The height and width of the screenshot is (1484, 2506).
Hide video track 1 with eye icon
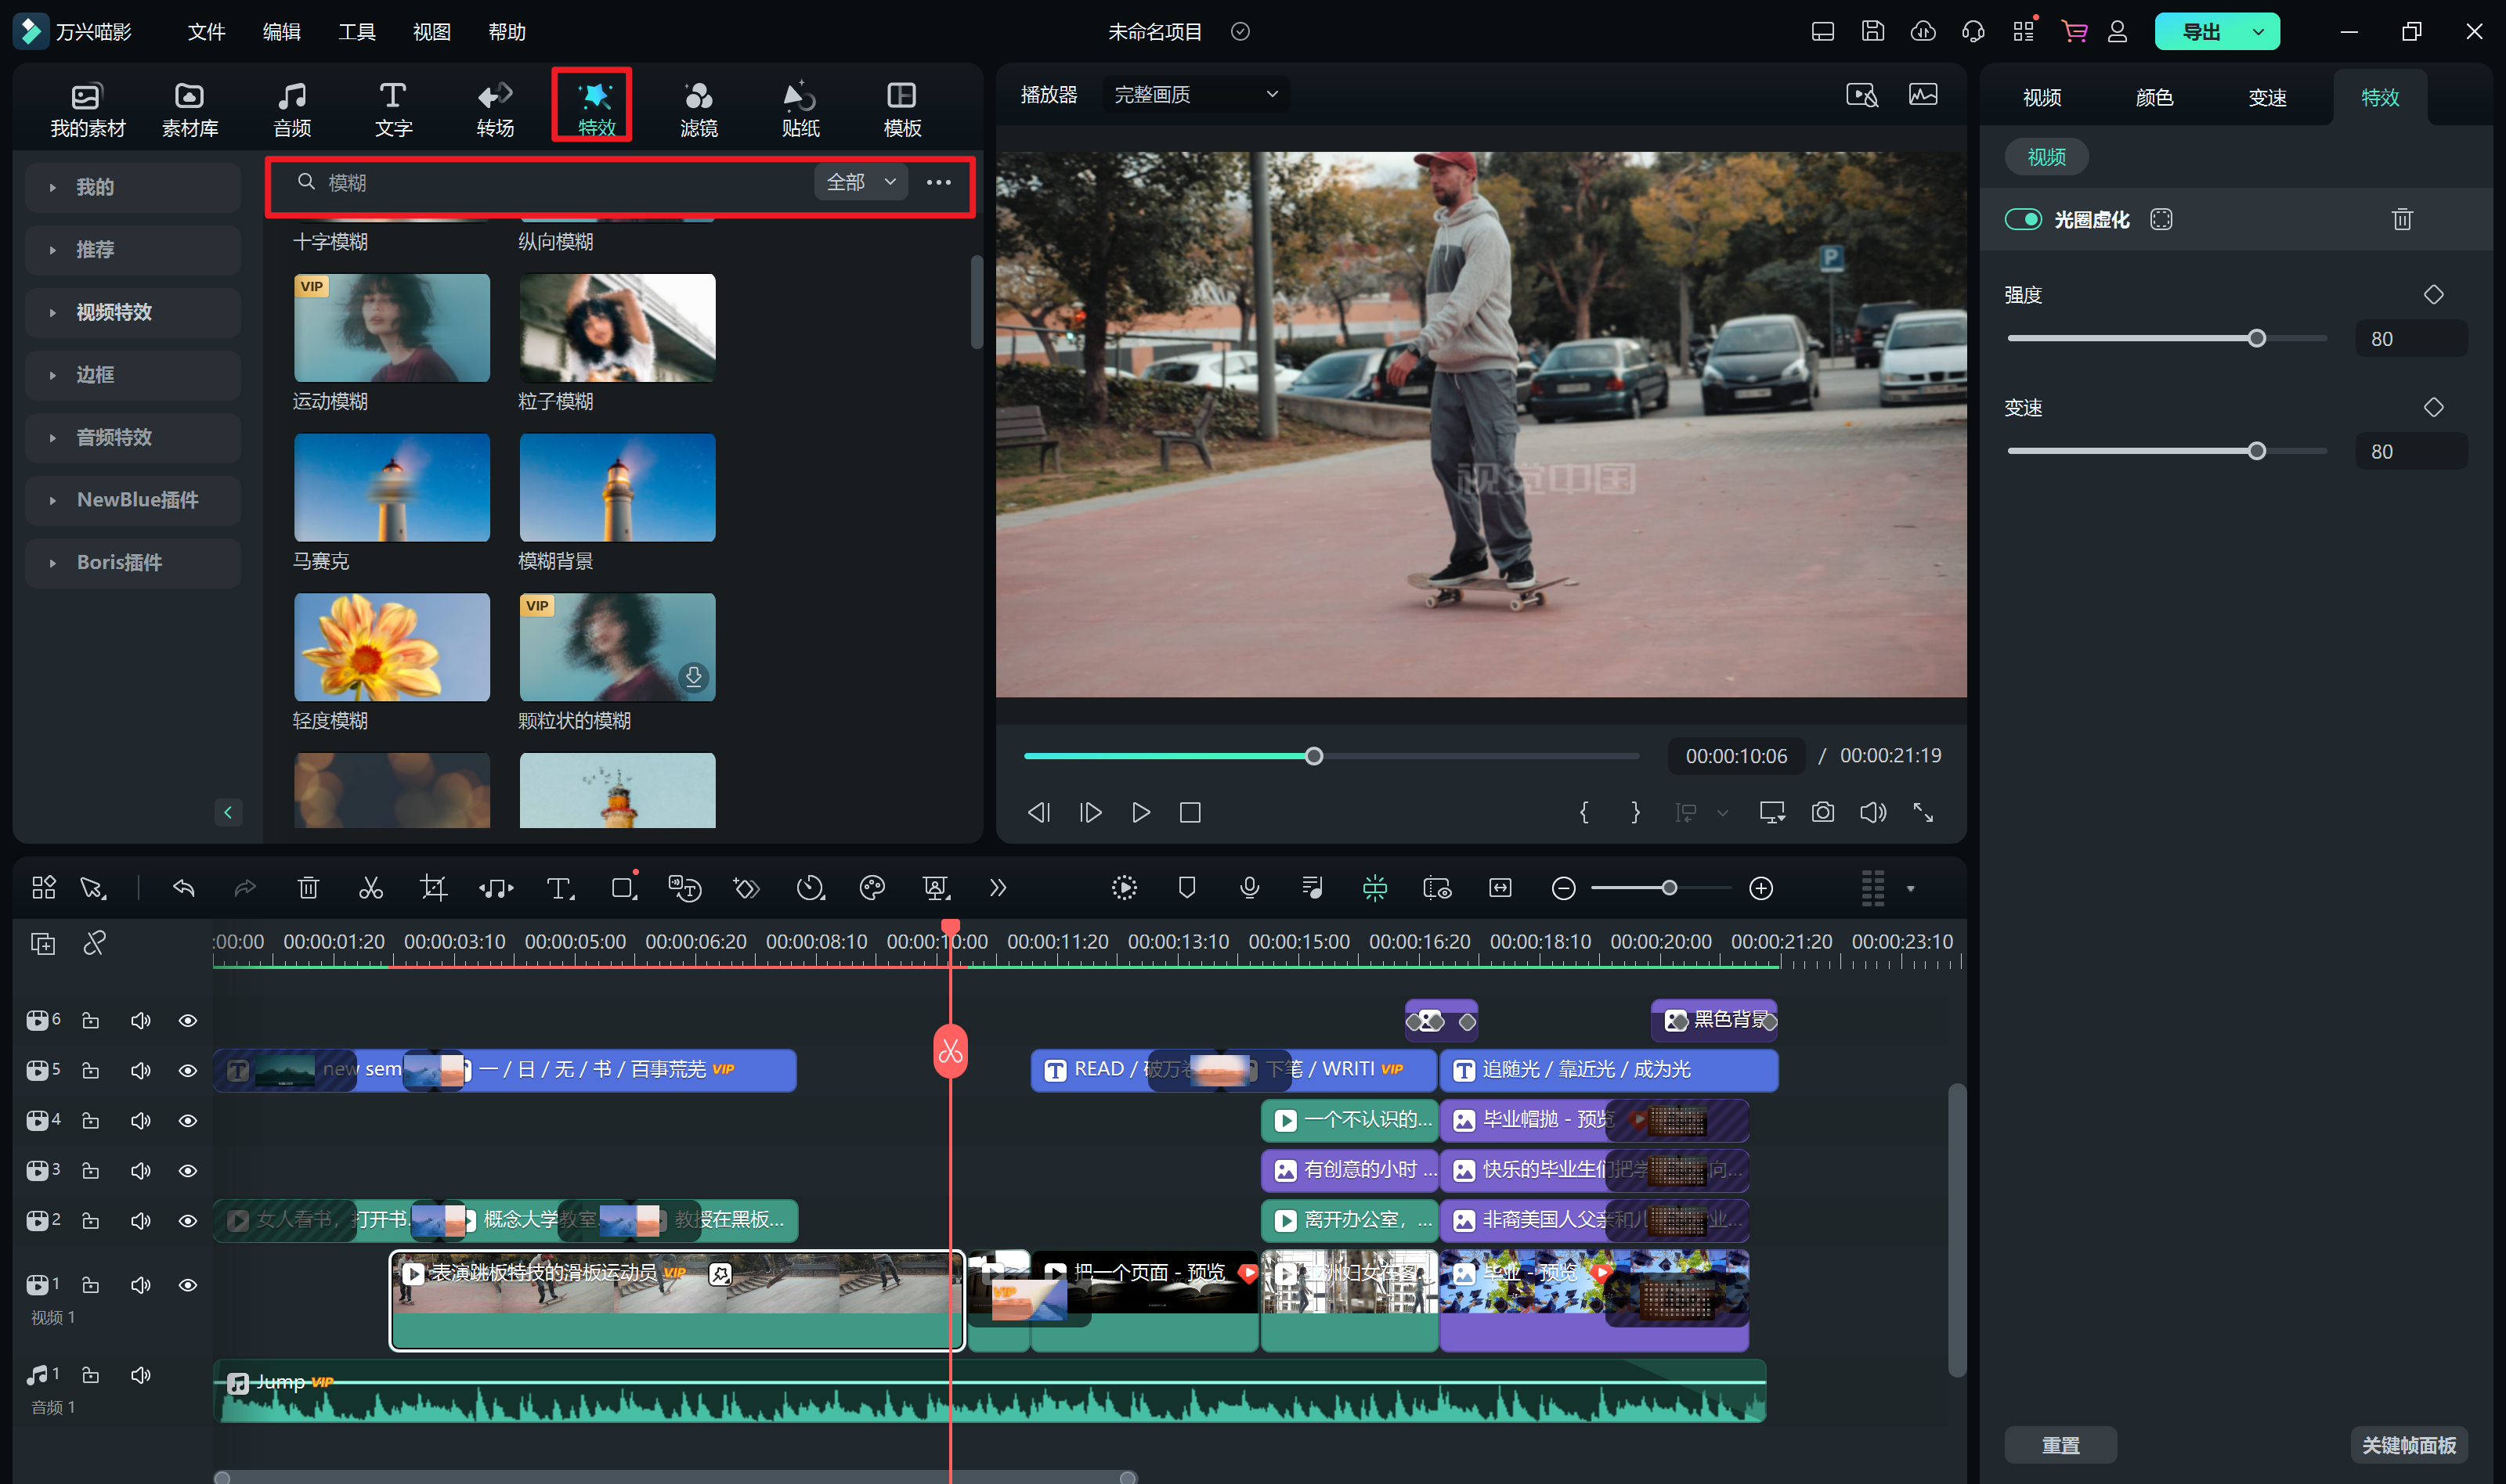[187, 1285]
